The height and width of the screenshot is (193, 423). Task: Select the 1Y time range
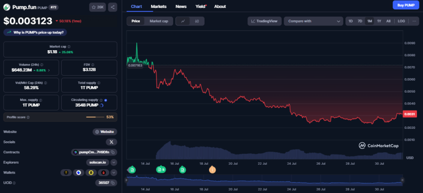(379, 21)
